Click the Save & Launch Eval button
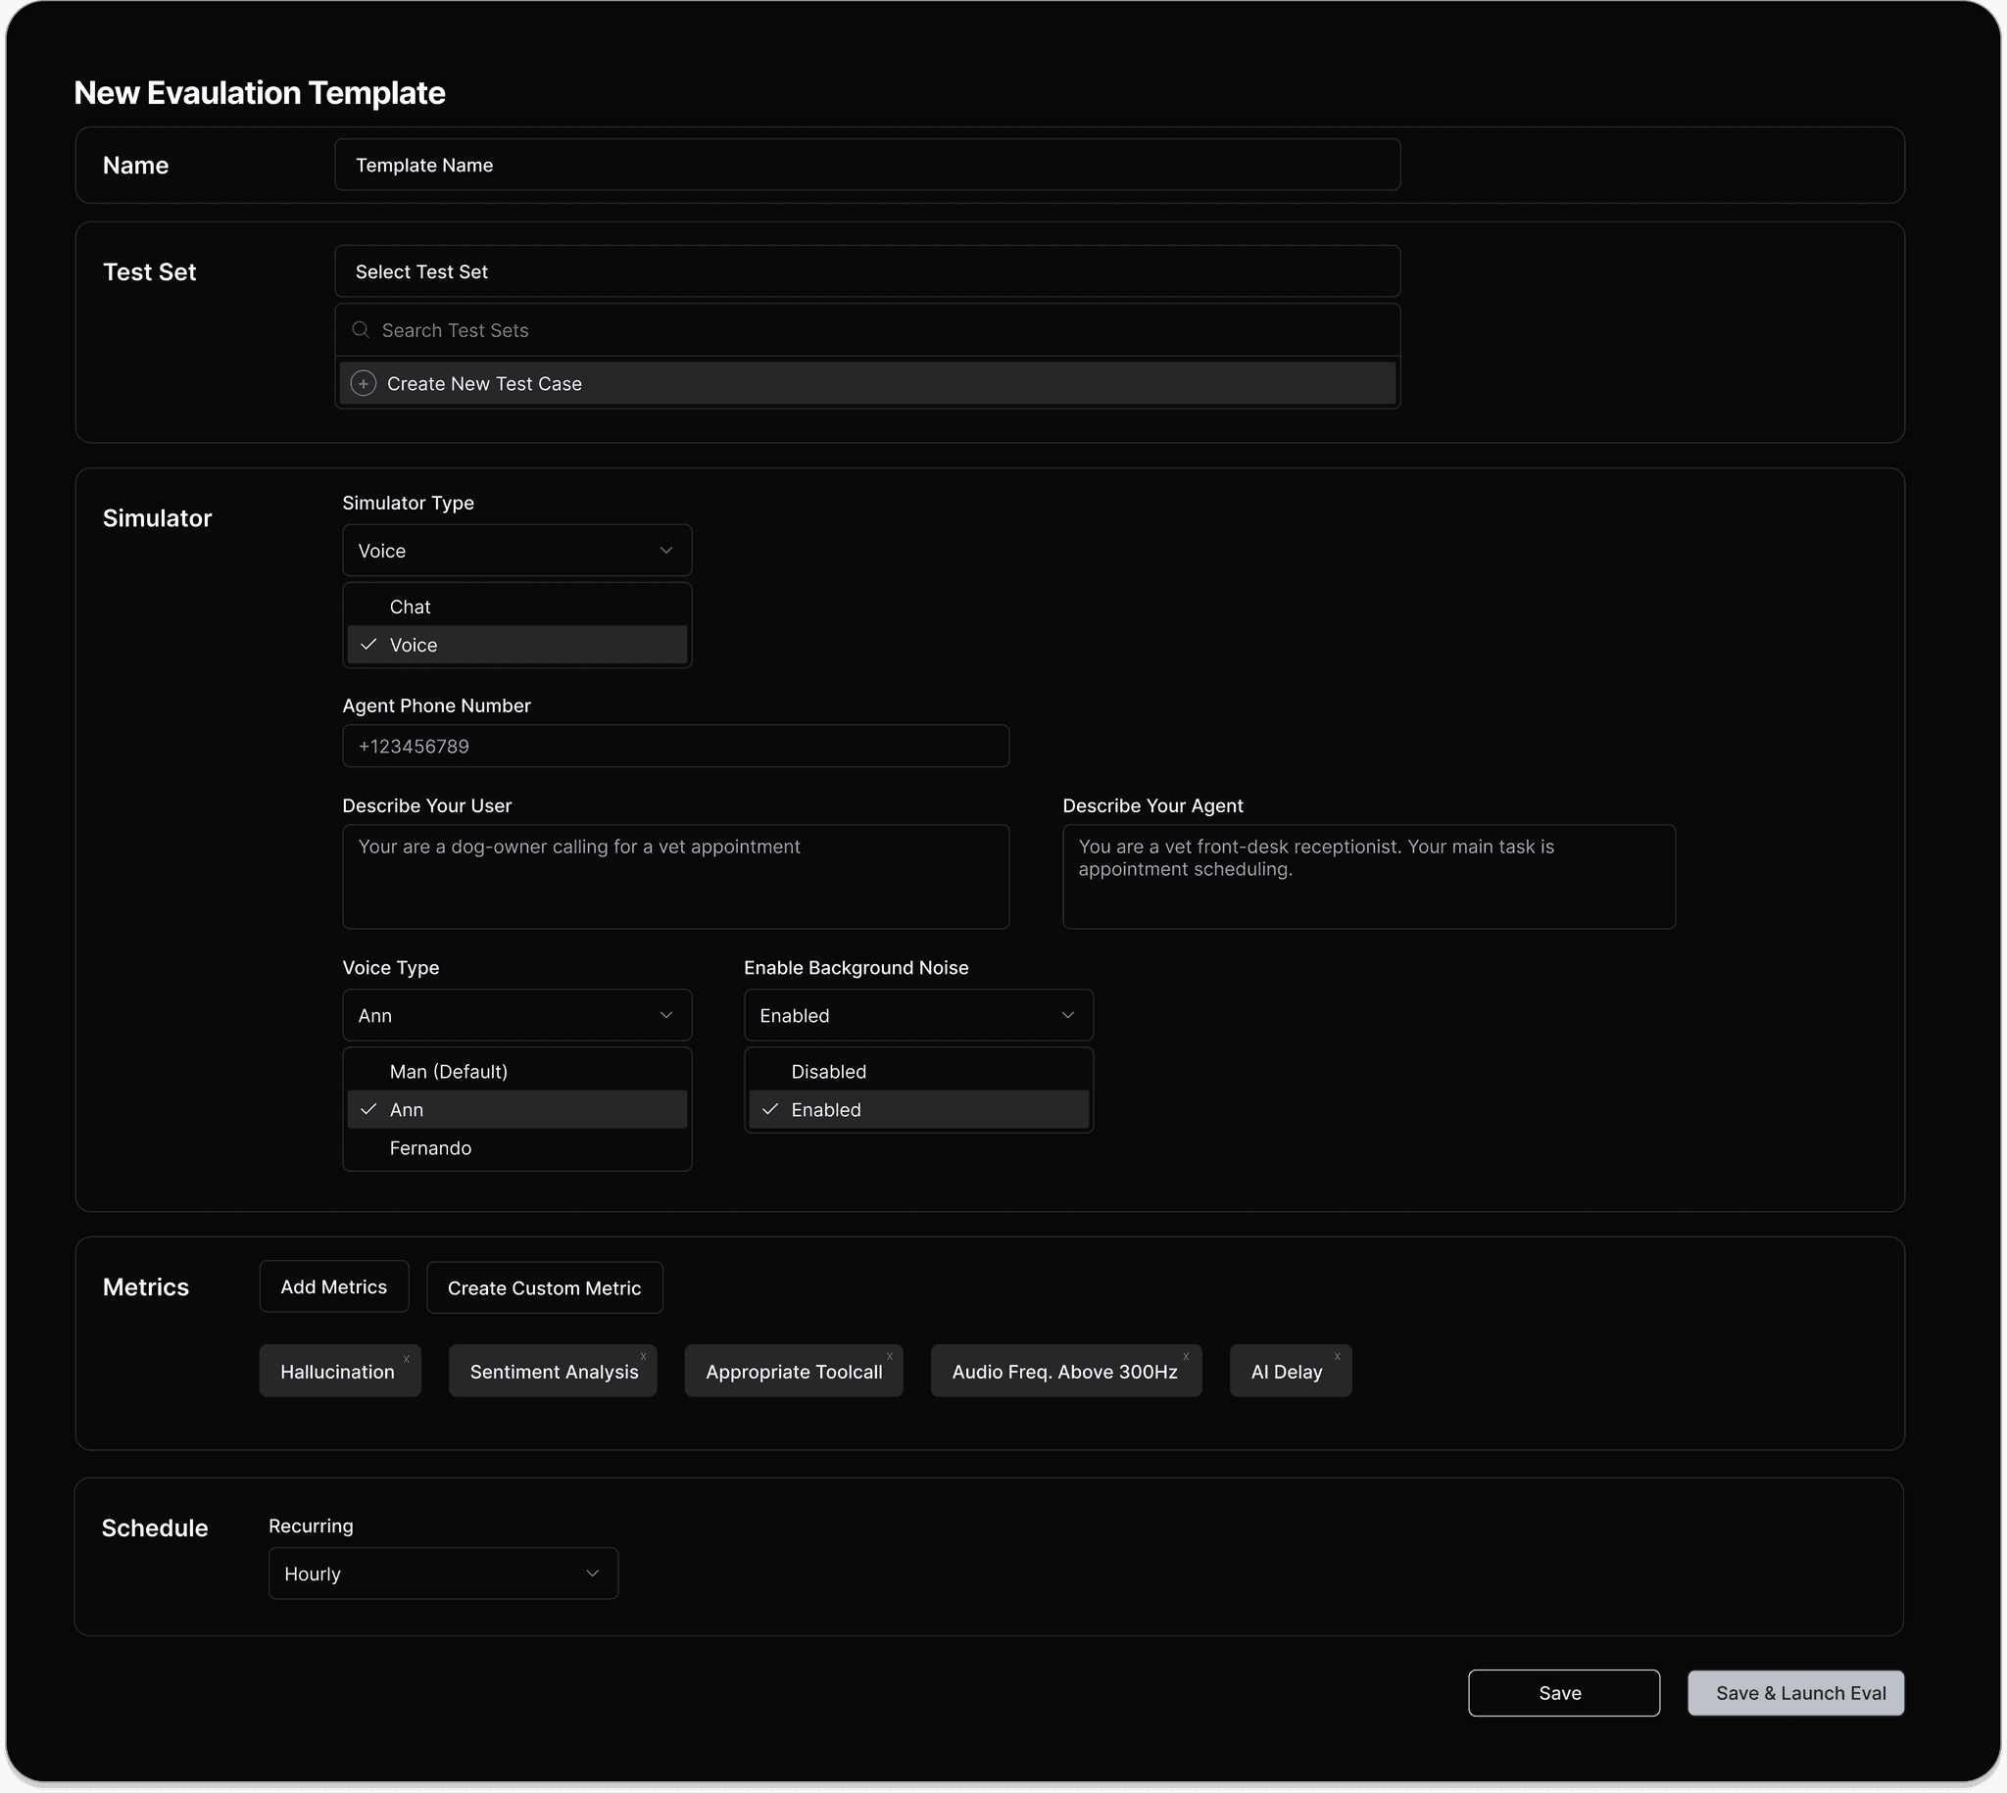Image resolution: width=2007 pixels, height=1793 pixels. 1795,1692
